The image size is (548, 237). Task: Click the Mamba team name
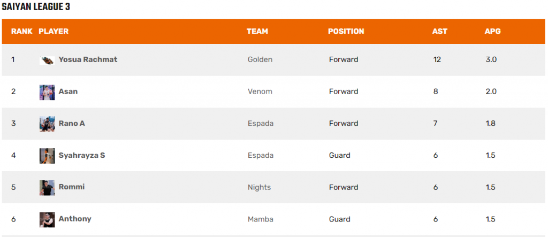(x=261, y=219)
